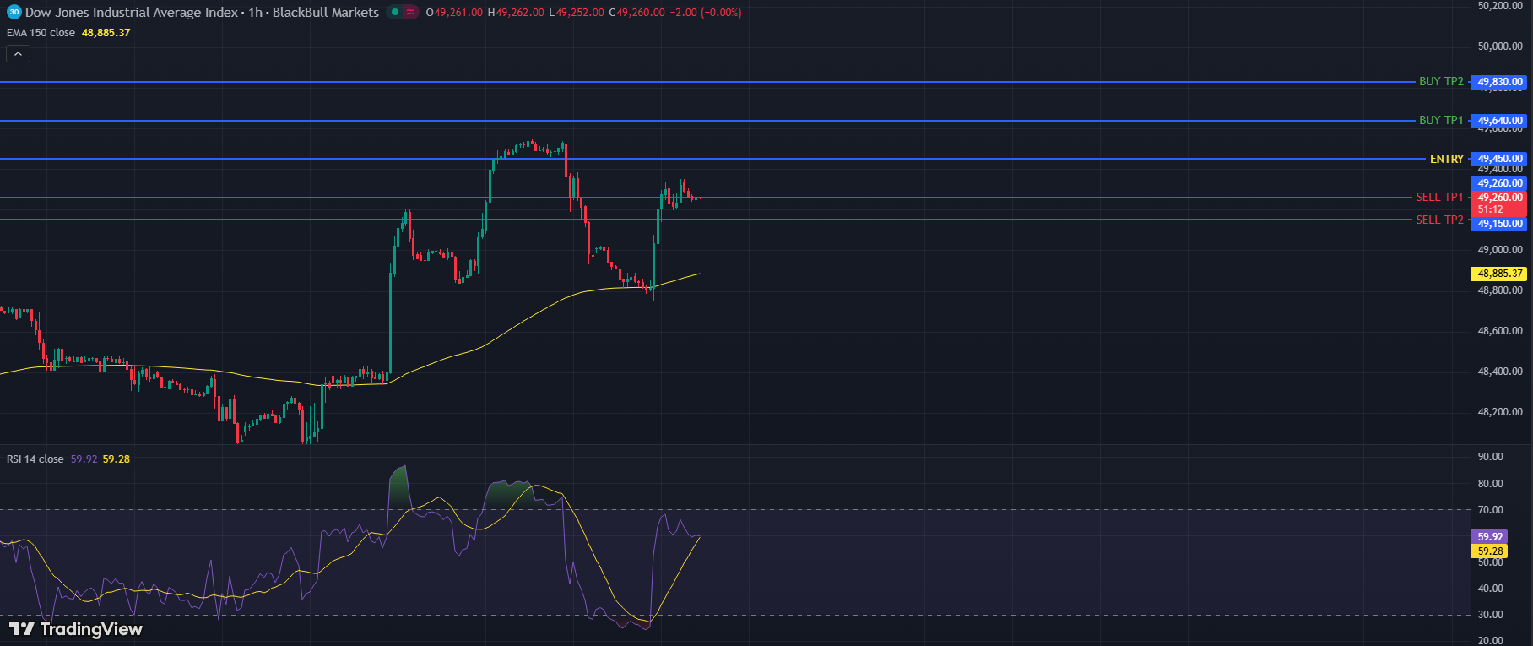
Task: Select the BUY TP2 horizontal line label
Action: coord(1441,82)
